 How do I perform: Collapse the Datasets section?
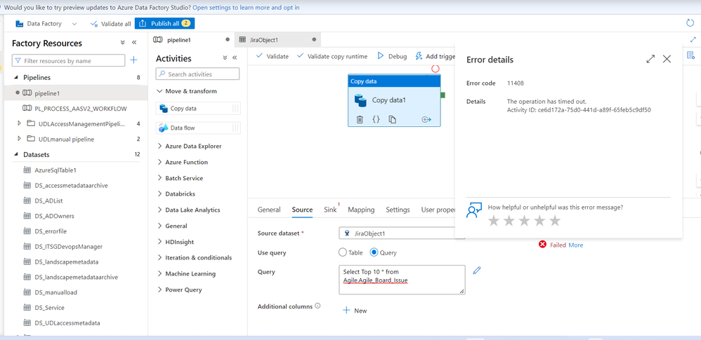17,154
